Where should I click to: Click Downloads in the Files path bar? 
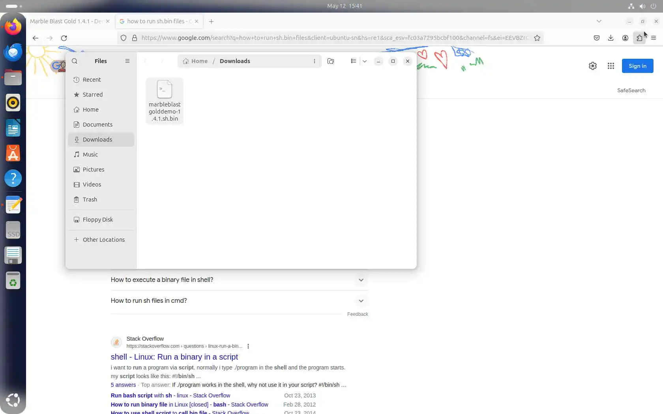point(235,61)
